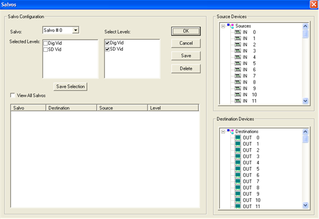Click the IN 7 source device icon

pyautogui.click(x=238, y=76)
